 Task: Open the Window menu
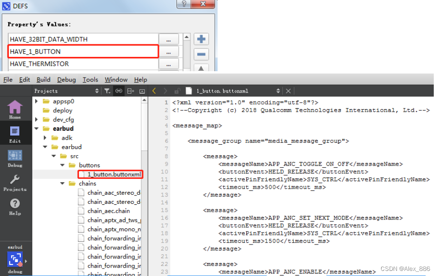116,80
